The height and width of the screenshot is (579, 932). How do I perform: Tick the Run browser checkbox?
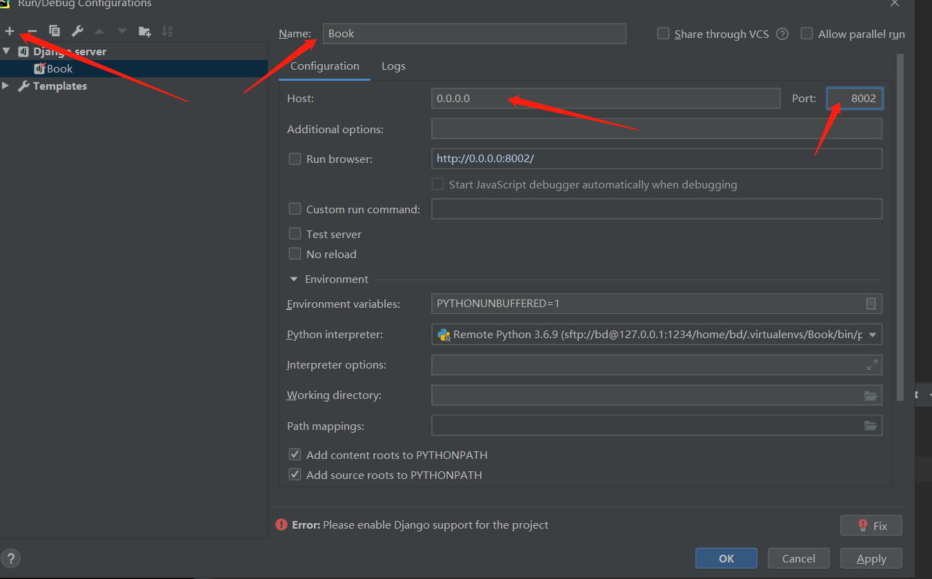click(x=295, y=159)
